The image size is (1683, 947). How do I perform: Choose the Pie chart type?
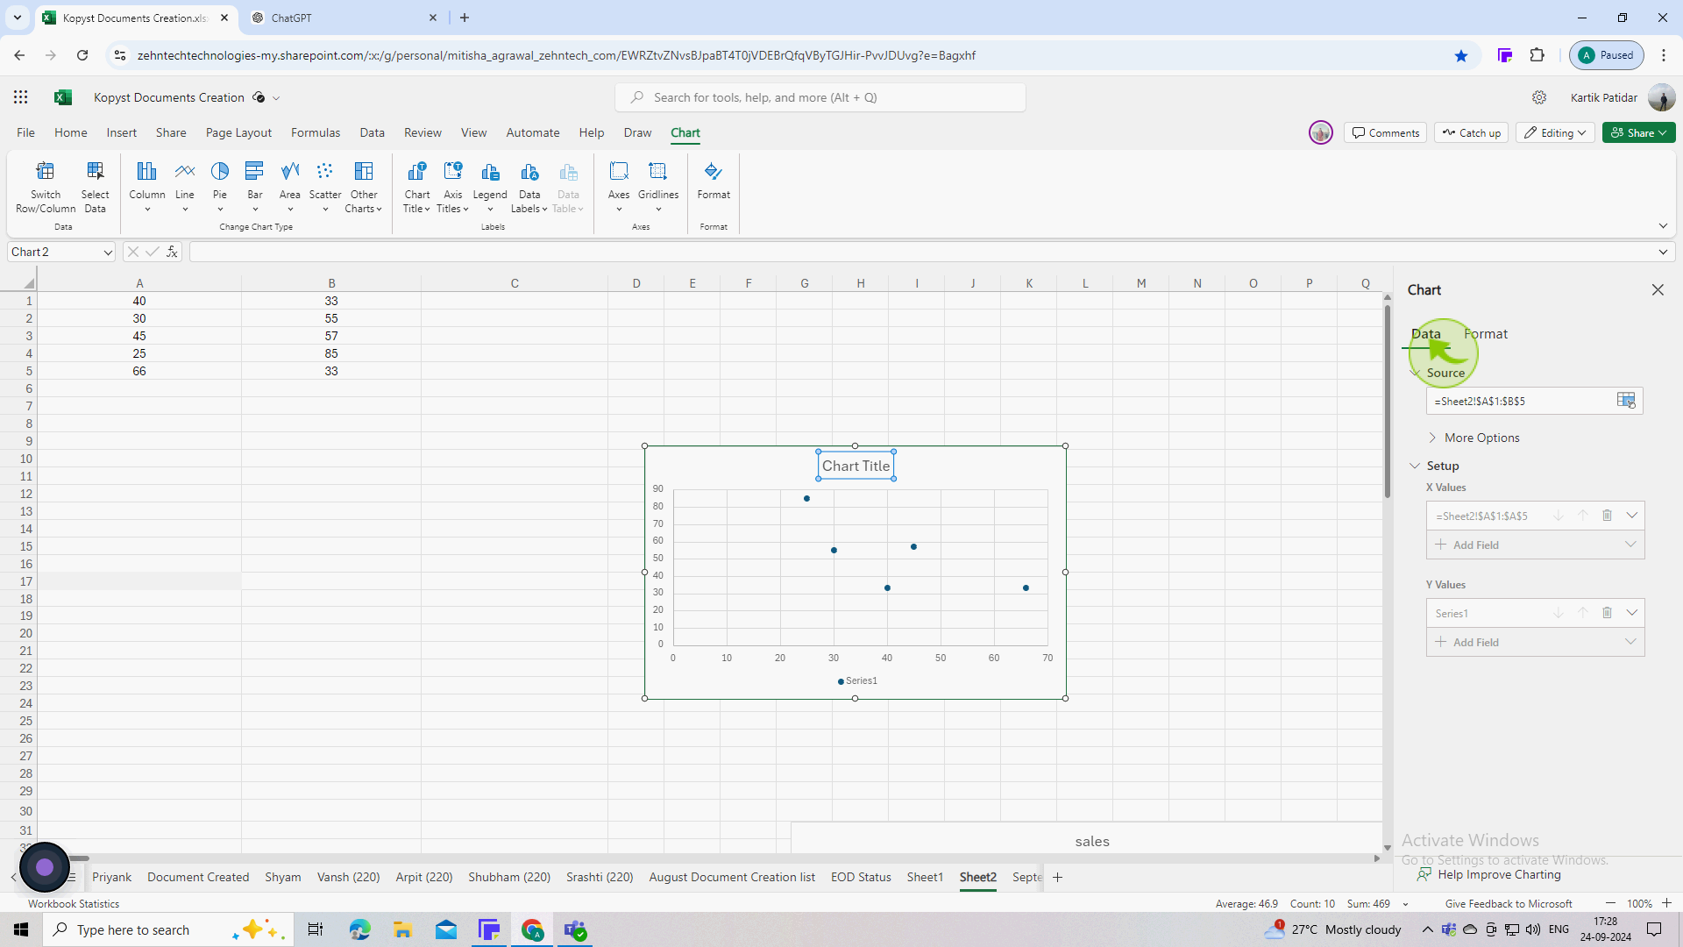[220, 187]
